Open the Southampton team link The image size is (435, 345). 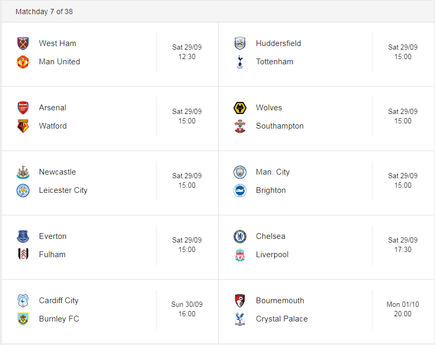point(280,126)
